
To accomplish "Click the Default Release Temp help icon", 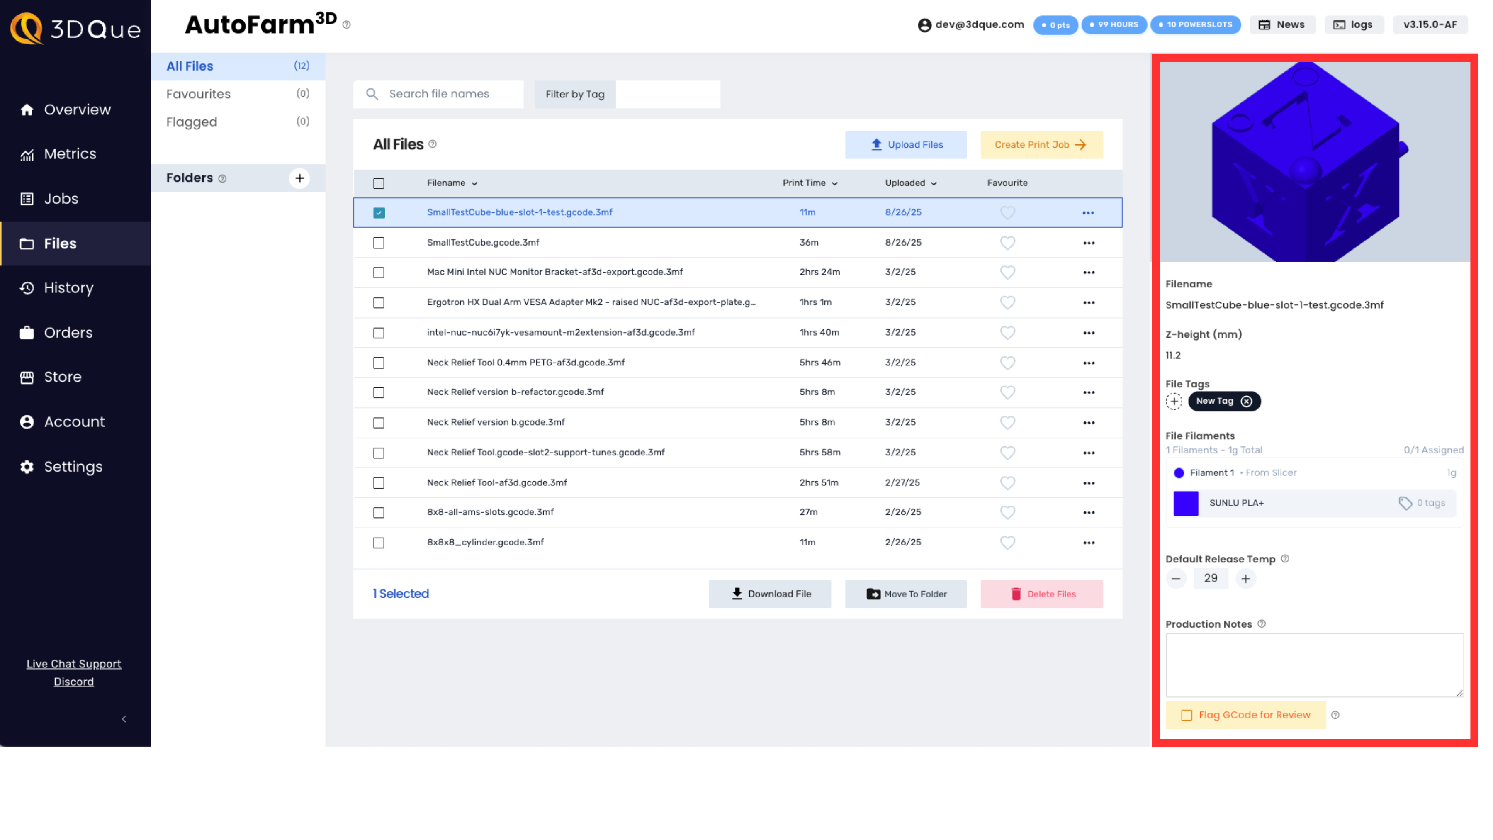I will coord(1284,558).
